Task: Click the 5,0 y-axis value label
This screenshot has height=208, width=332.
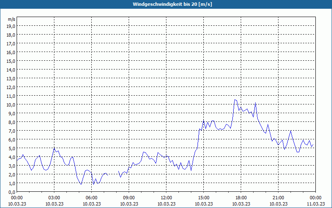Action: (x=12, y=148)
